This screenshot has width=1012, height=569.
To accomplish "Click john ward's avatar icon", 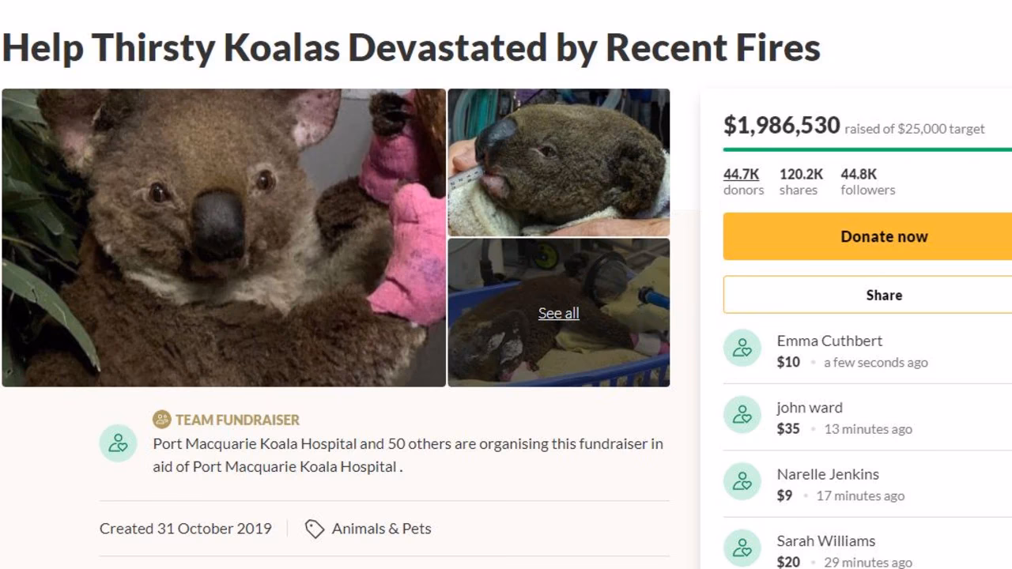I will (742, 414).
